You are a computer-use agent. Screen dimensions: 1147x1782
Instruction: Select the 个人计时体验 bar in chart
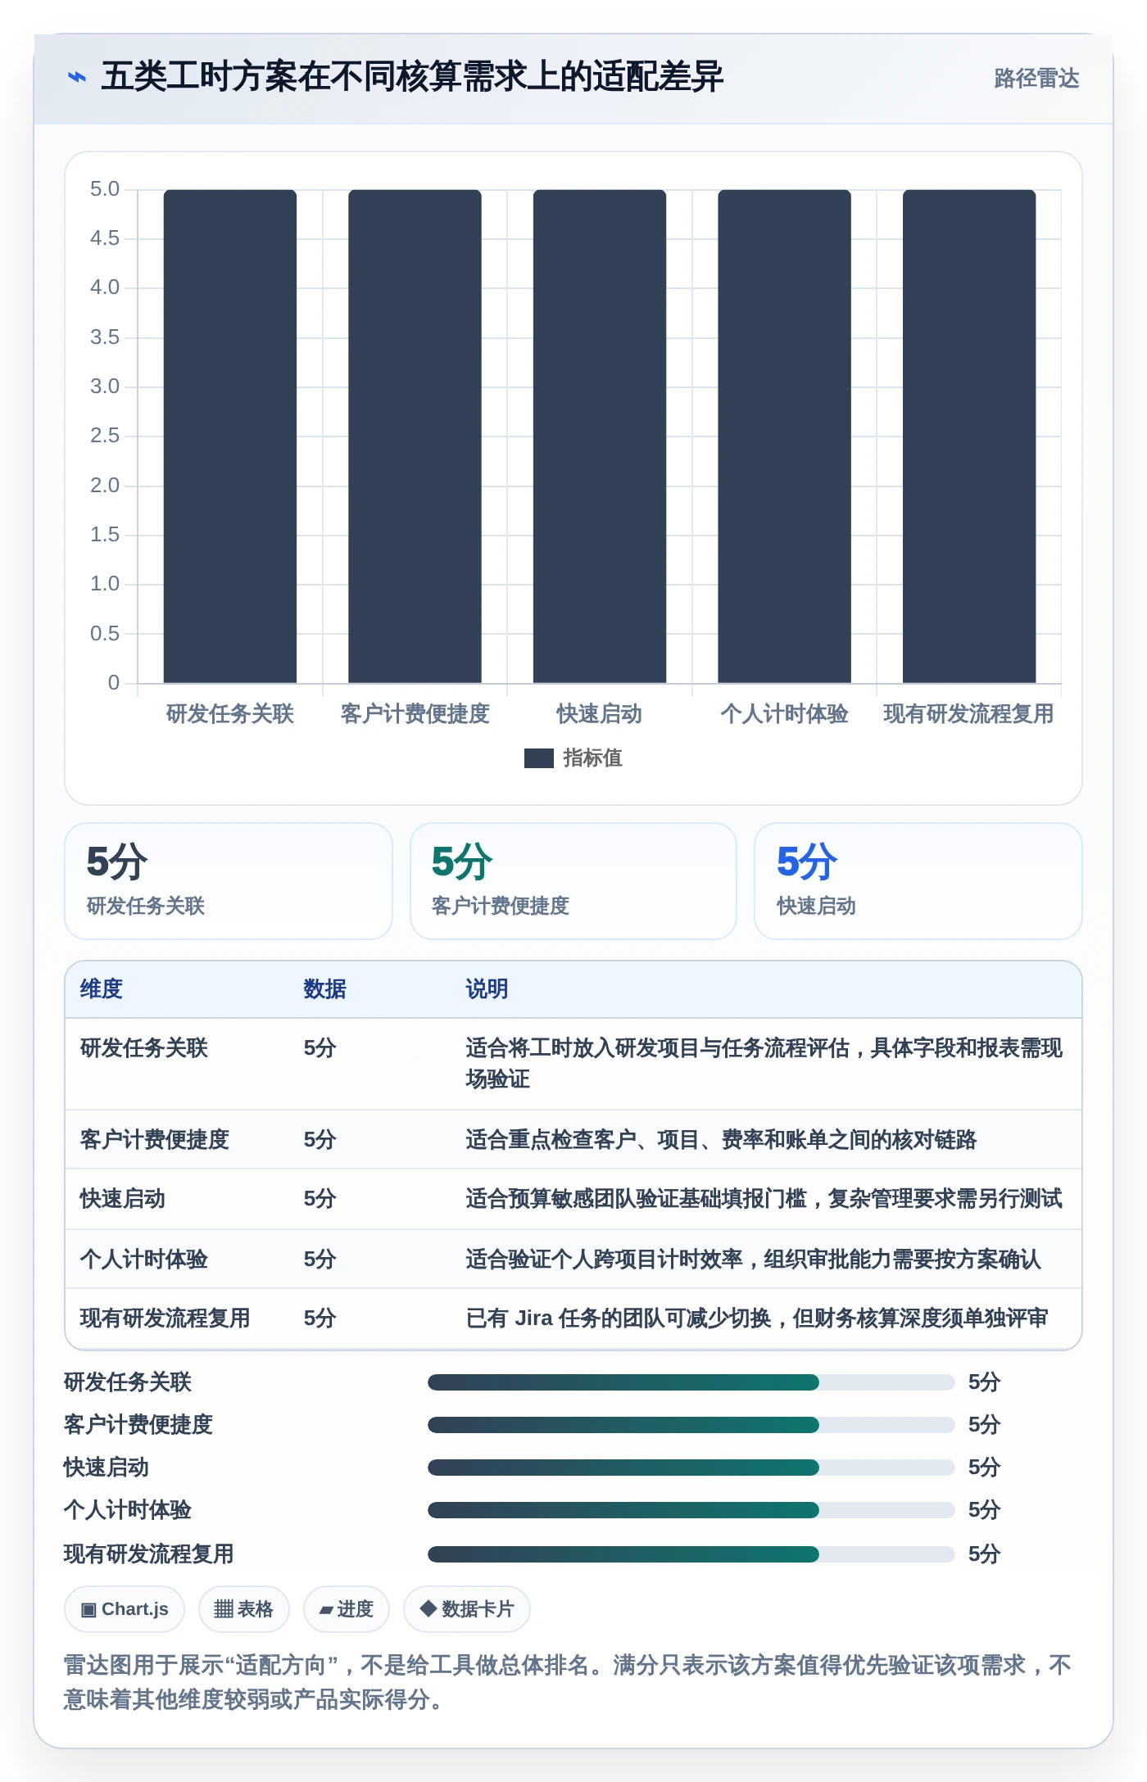[784, 436]
